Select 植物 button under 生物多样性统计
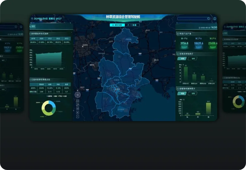Screen dimensions: 246x170 click(x=193, y=59)
